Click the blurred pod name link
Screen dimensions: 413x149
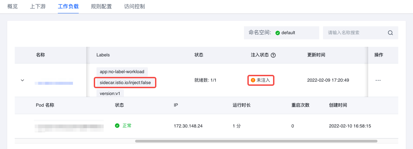(x=69, y=126)
